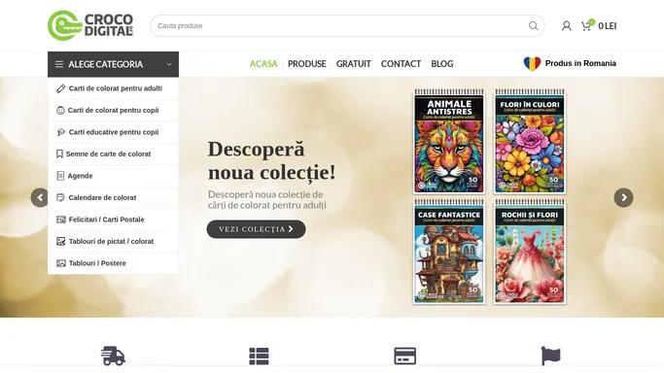
Task: Go to next slide arrow
Action: tap(624, 197)
